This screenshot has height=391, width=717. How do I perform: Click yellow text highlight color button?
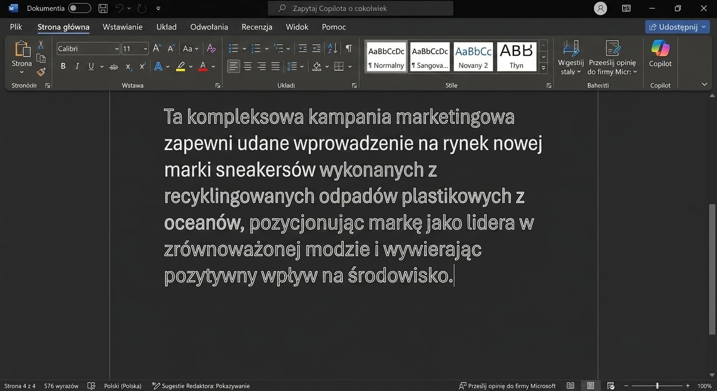[180, 66]
